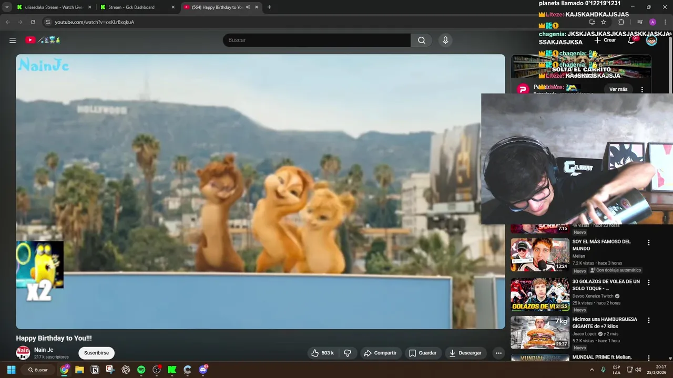Screen dimensions: 673x378
Task: Open the Windows Start menu
Action: [x=11, y=370]
